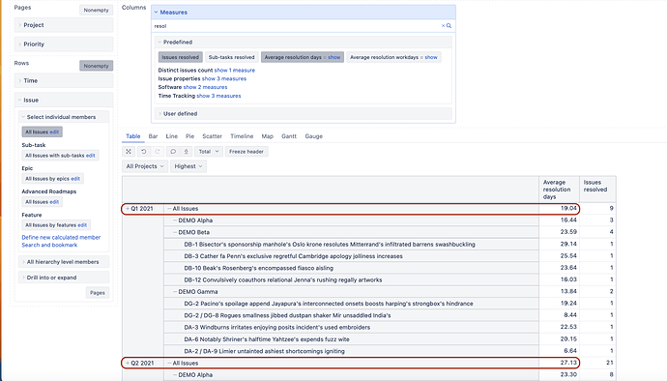667x381 pixels.
Task: Open the All Projects dropdown
Action: [x=145, y=166]
